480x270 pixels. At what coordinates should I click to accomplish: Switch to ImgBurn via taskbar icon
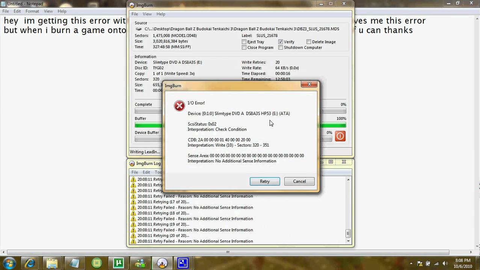coord(162,263)
